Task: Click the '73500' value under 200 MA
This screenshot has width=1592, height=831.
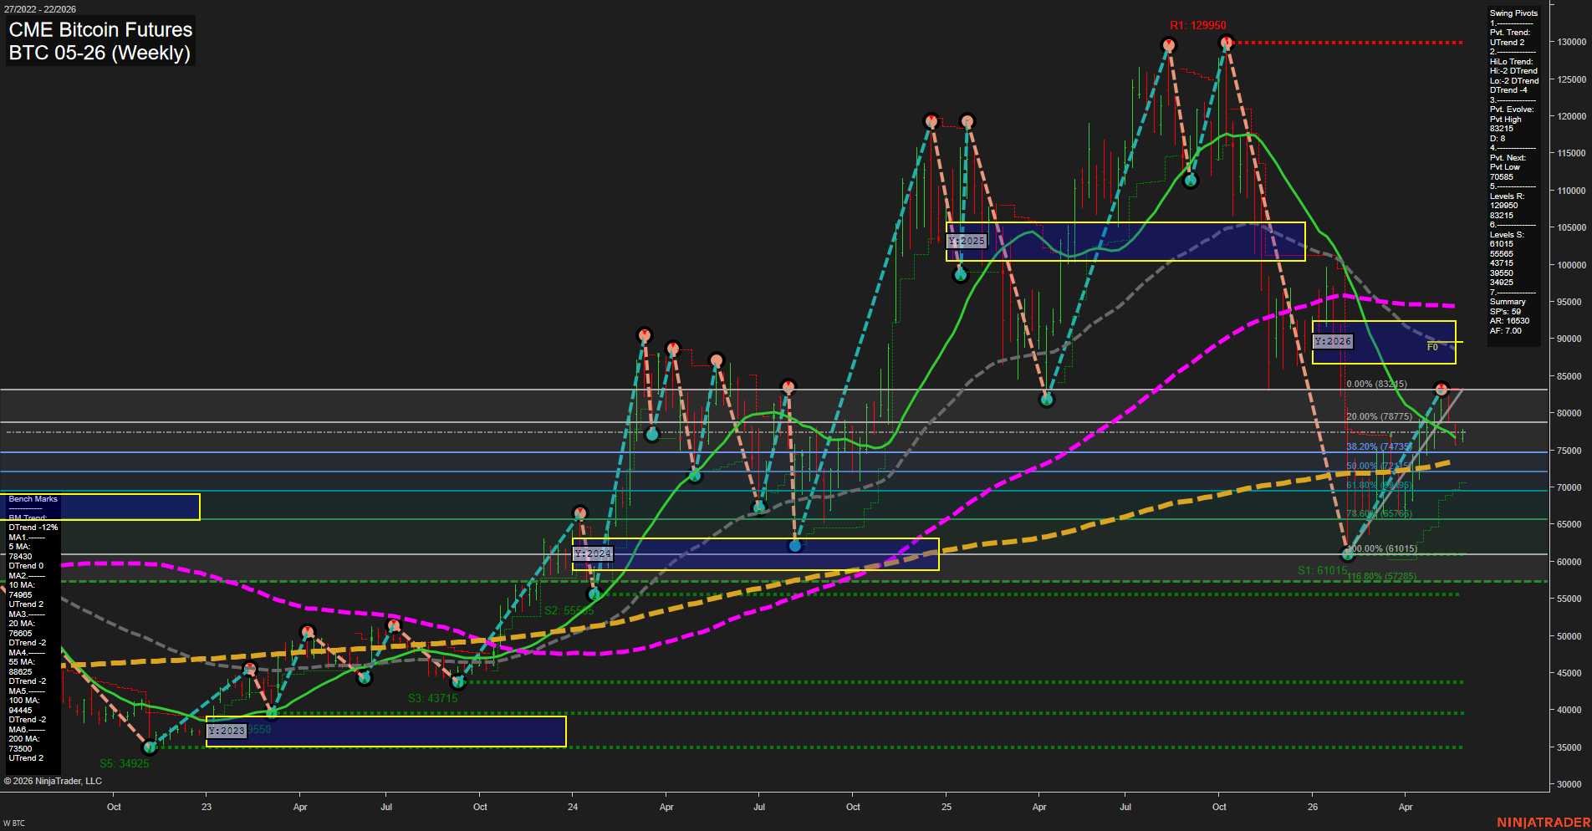Action: 20,749
